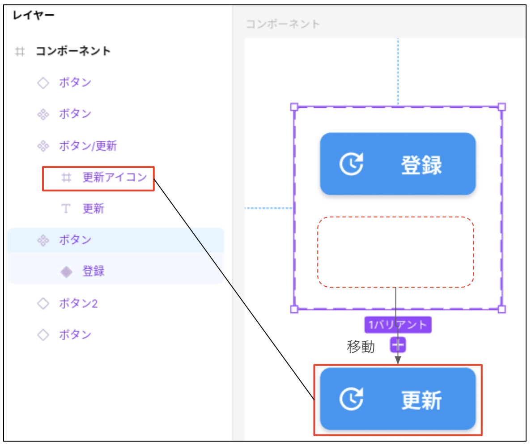Click the text T icon beside 更新 layer
Screen dimensions: 531x446
pos(66,208)
